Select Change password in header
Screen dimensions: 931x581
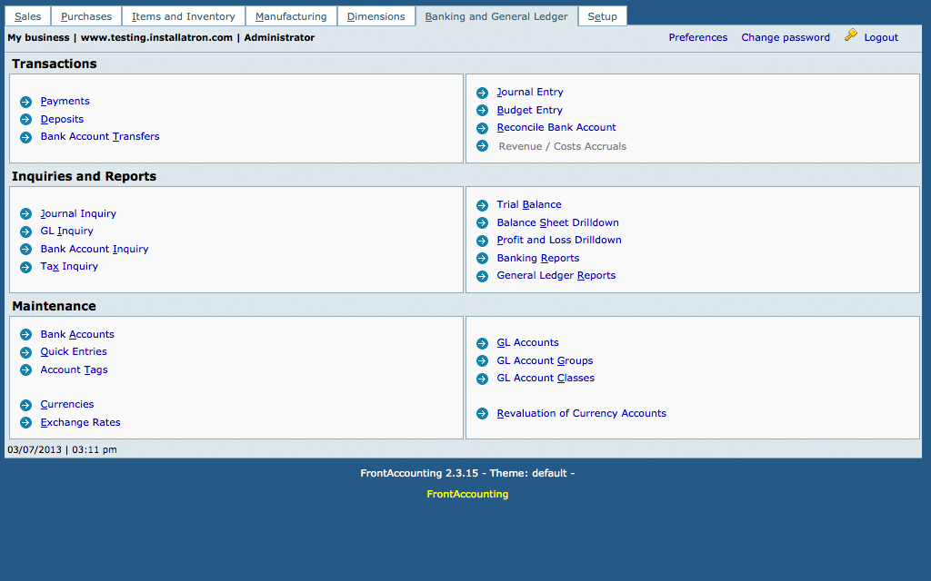click(x=785, y=38)
